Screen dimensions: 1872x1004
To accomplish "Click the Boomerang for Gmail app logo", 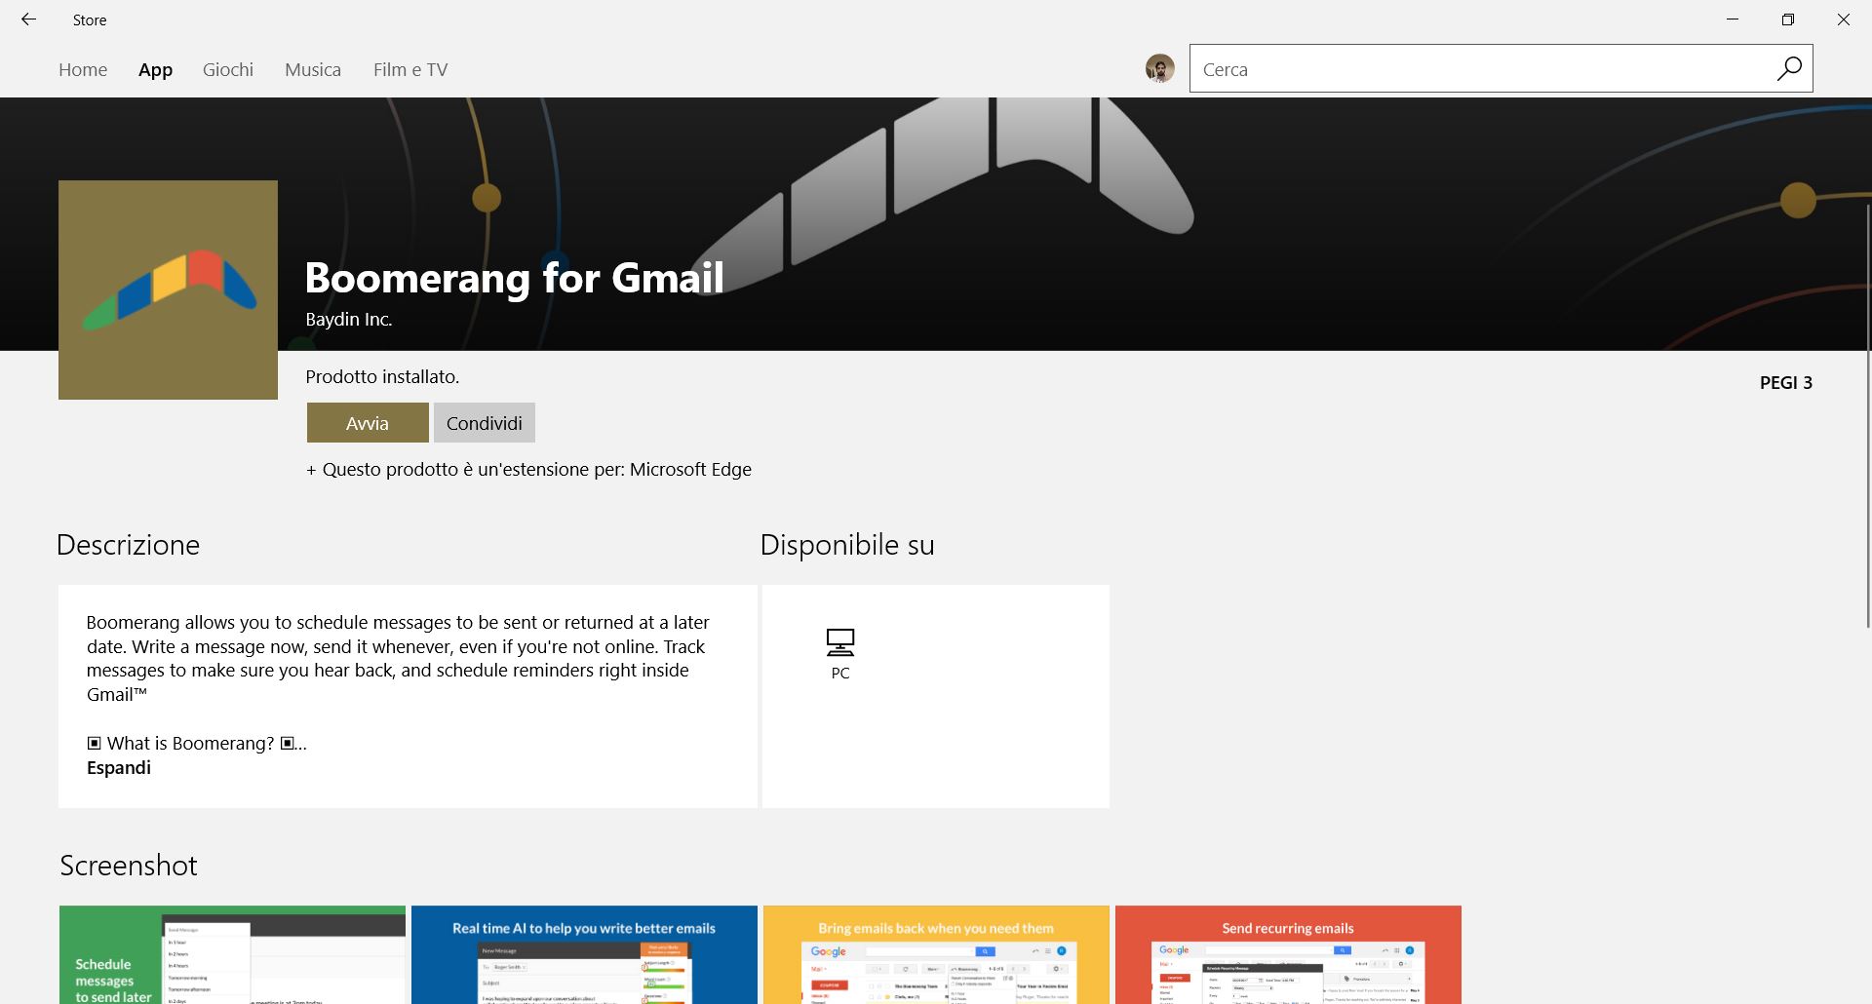I will point(168,289).
